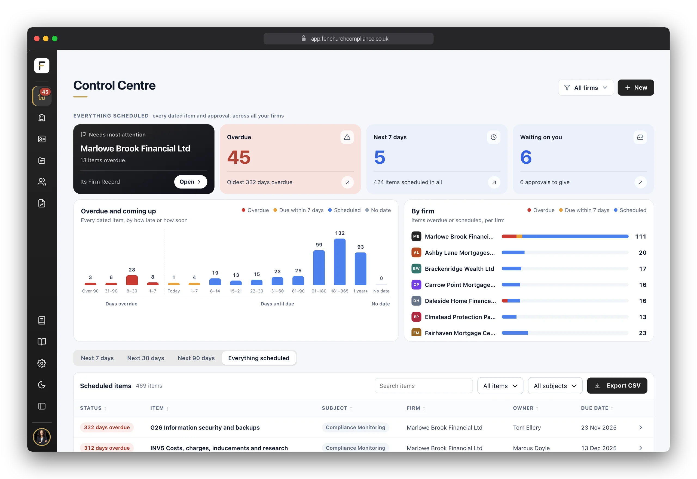Click the Overdue card warning triangle icon
The width and height of the screenshot is (697, 479).
tap(347, 137)
